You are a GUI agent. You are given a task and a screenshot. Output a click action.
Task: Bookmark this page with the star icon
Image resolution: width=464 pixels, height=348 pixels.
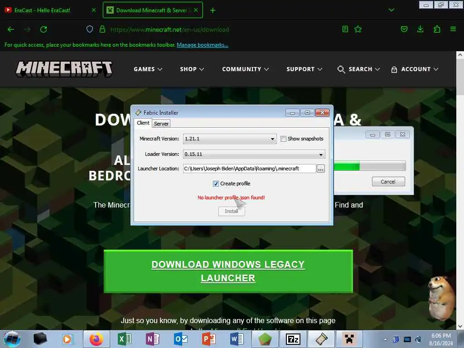(x=358, y=29)
